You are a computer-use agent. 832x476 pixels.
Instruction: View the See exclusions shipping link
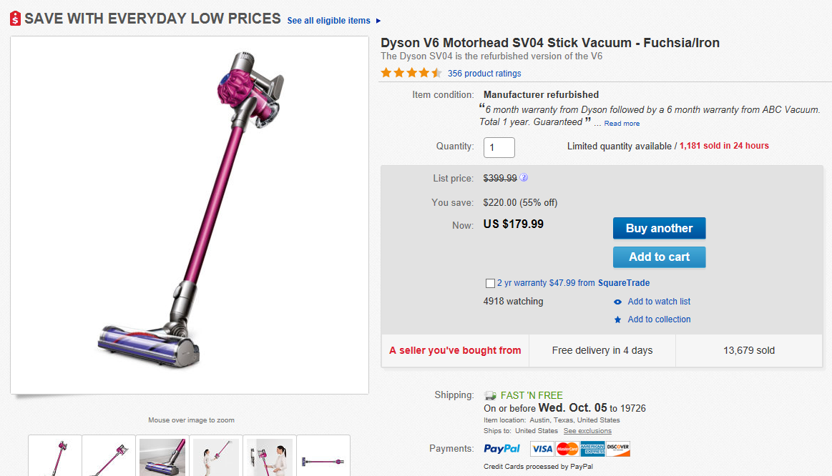click(587, 431)
